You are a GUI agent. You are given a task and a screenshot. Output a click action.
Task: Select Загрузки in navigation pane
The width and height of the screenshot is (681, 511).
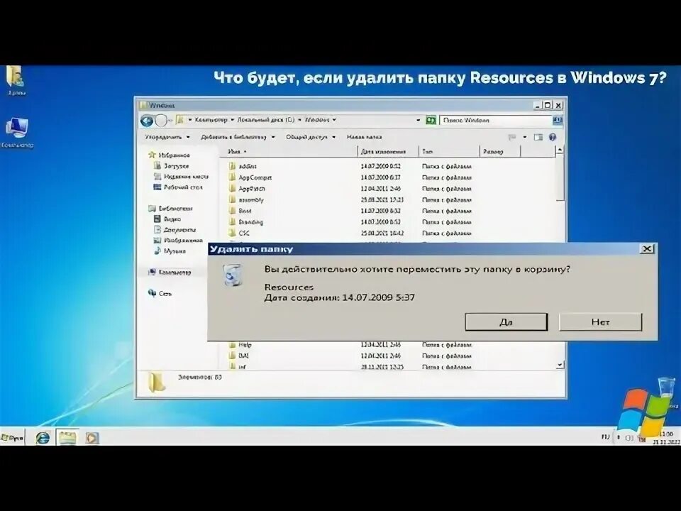(x=176, y=166)
